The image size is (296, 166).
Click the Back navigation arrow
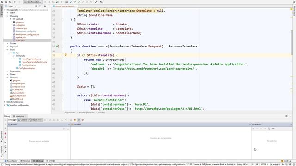click(x=15, y=2)
